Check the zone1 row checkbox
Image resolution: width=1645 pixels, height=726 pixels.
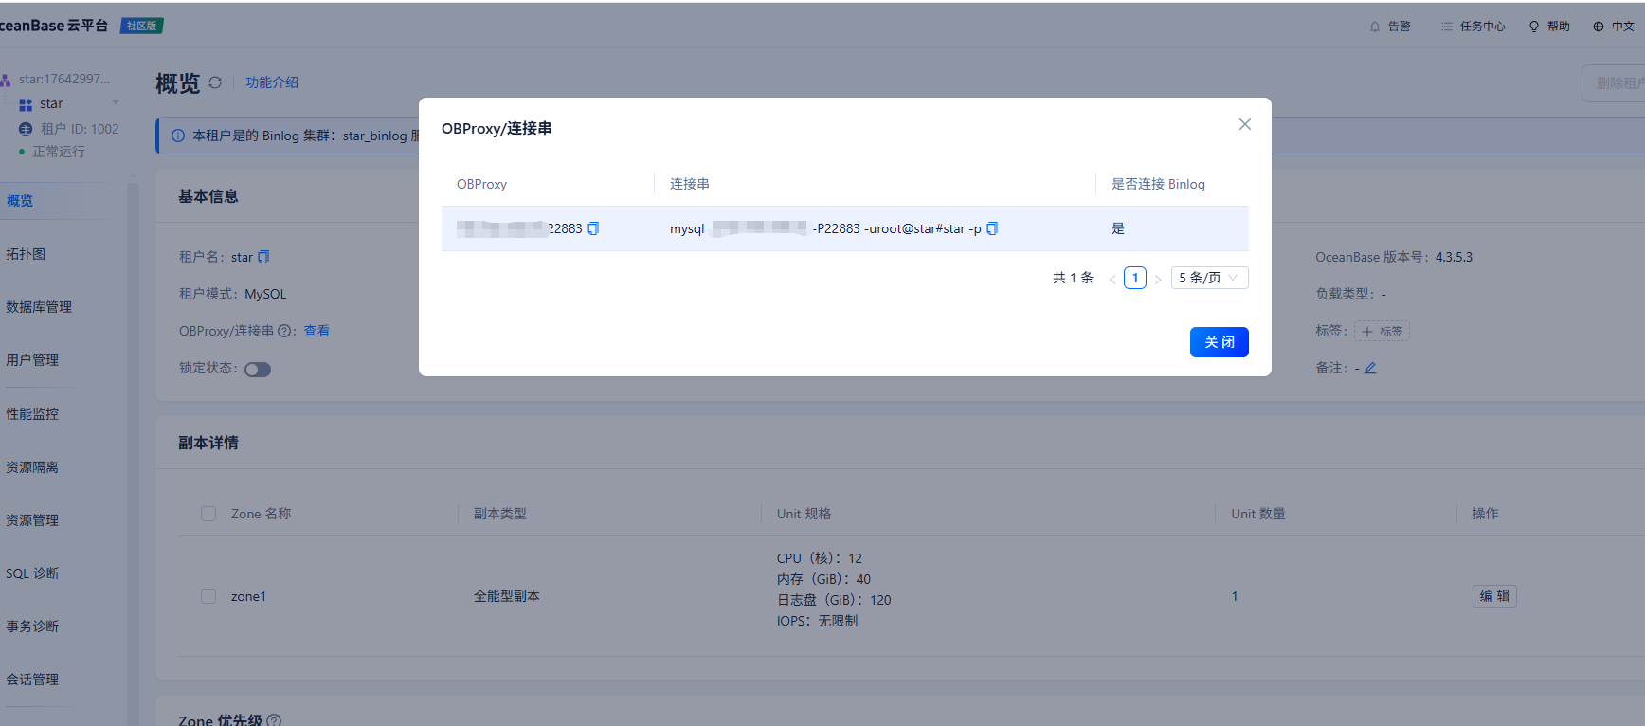(x=208, y=596)
